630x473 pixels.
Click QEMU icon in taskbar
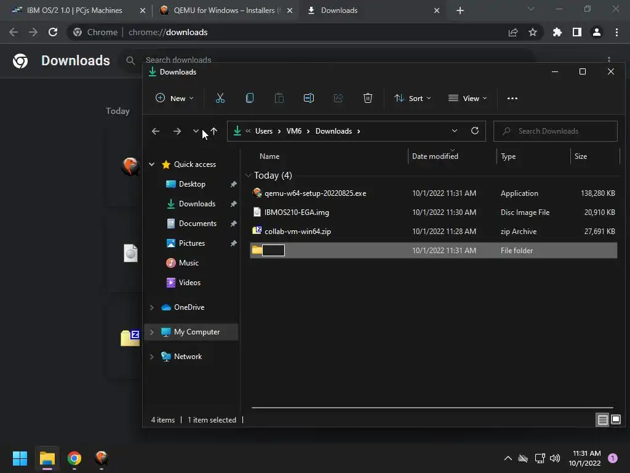click(x=102, y=458)
